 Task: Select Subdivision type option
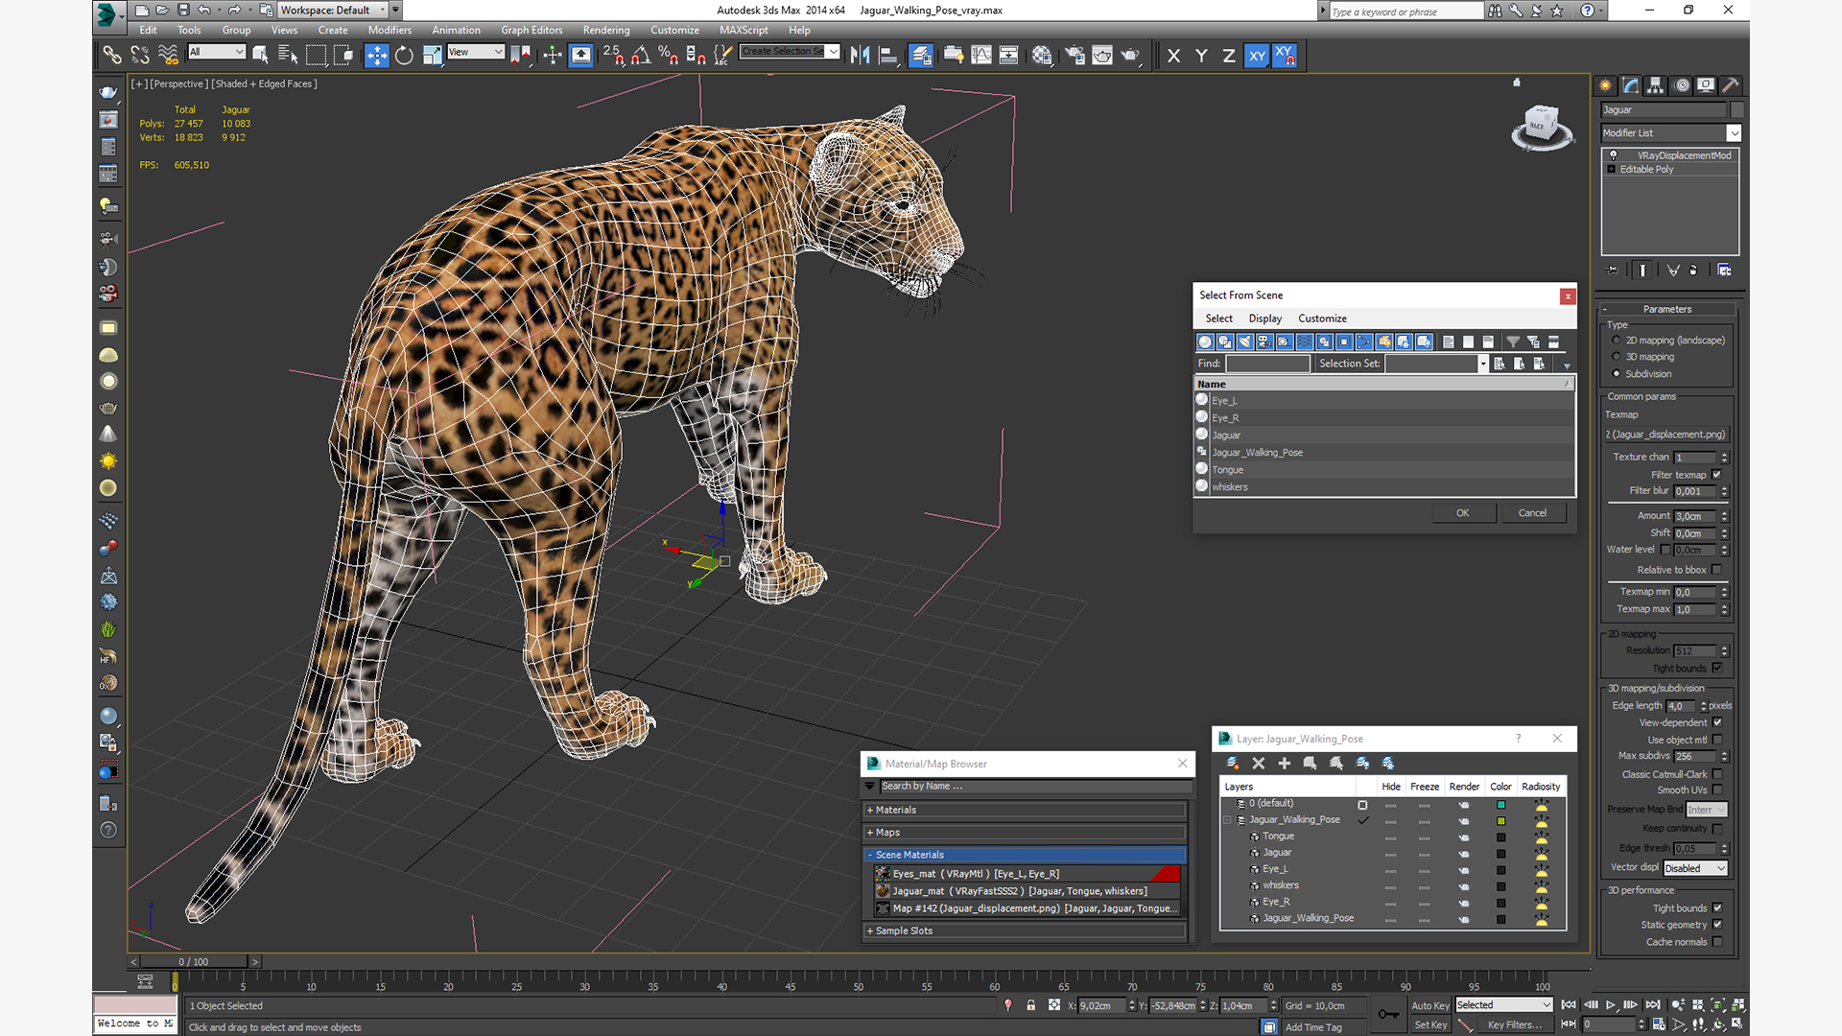(1617, 374)
